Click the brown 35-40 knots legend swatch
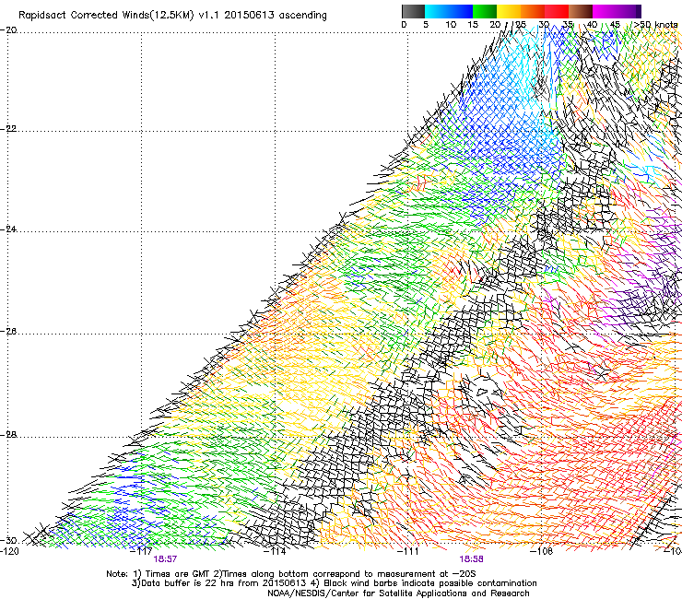The image size is (682, 599). (x=581, y=11)
